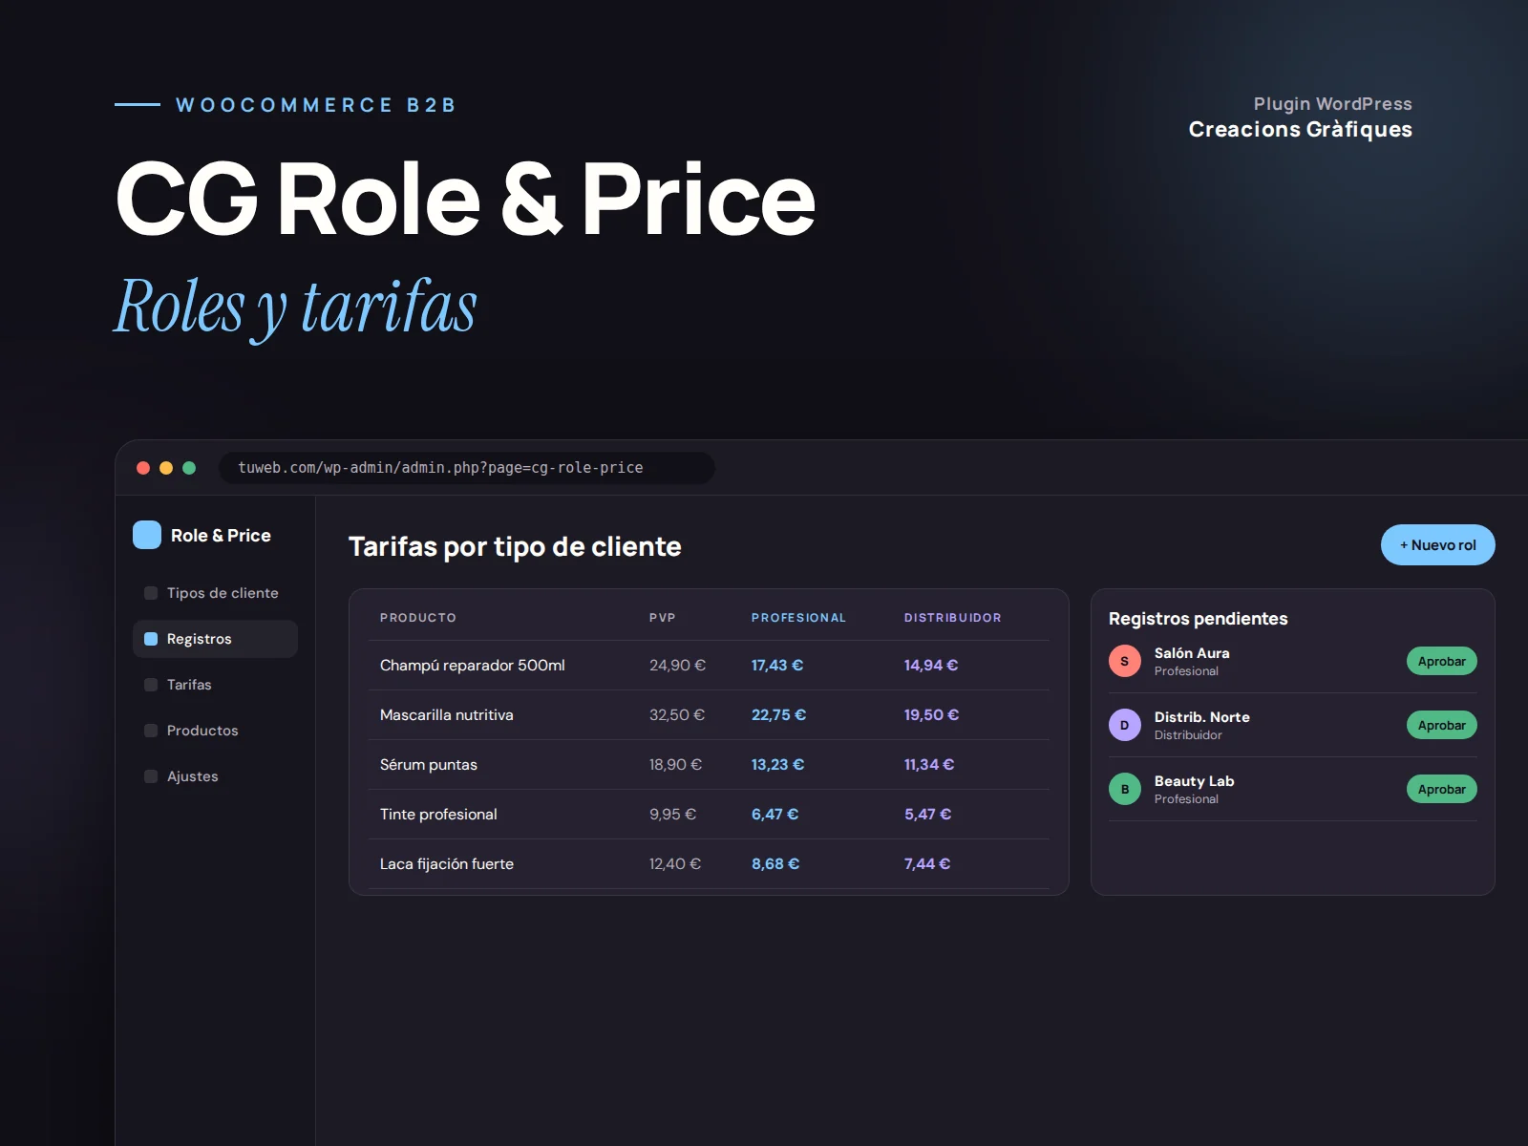Select Registros in the sidebar
Image resolution: width=1528 pixels, height=1146 pixels.
215,639
